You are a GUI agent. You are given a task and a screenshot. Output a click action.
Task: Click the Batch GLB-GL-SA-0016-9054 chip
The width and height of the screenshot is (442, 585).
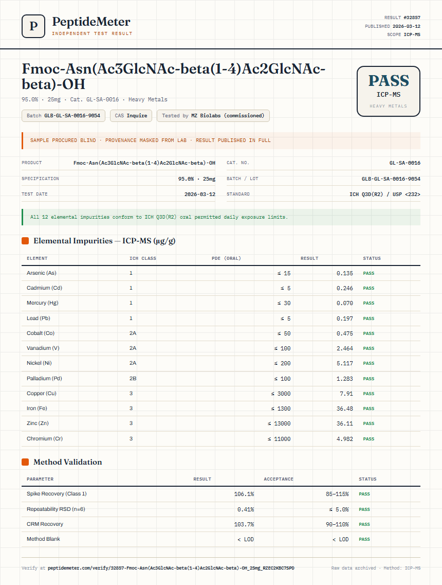63,116
